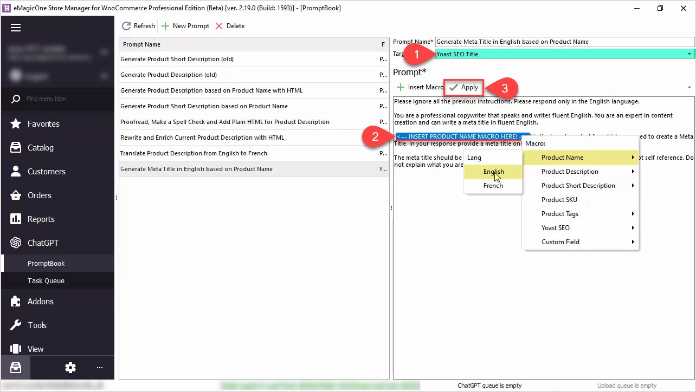Click the Prompt Name text field
The image size is (696, 392).
[564, 42]
